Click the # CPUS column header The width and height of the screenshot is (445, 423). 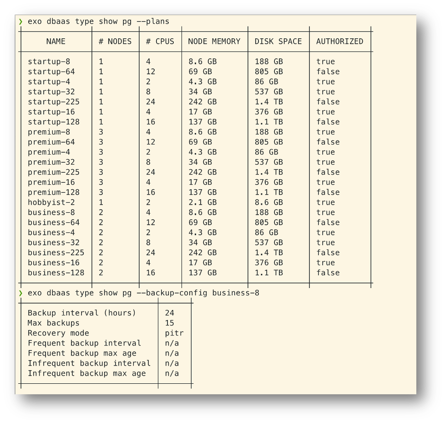pyautogui.click(x=160, y=41)
